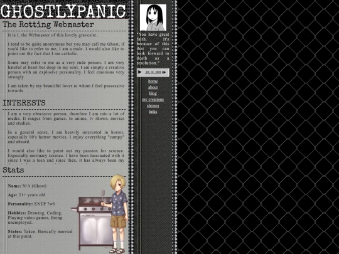Play the sidebar music player
The height and width of the screenshot is (254, 339).
tap(139, 72)
